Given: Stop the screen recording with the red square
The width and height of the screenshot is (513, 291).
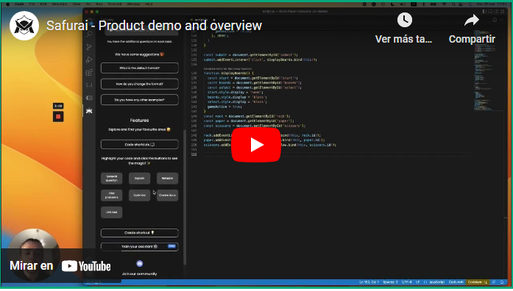Looking at the screenshot, I should tap(58, 117).
